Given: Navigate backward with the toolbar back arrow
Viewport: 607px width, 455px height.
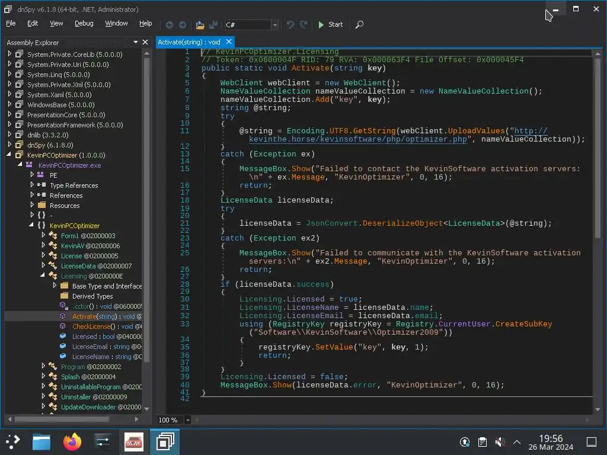Looking at the screenshot, I should (x=169, y=25).
